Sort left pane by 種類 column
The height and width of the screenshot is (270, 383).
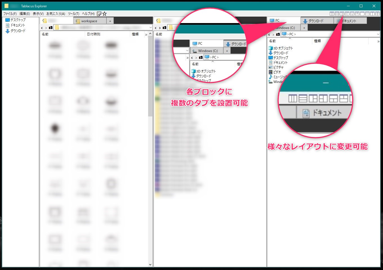click(x=137, y=34)
